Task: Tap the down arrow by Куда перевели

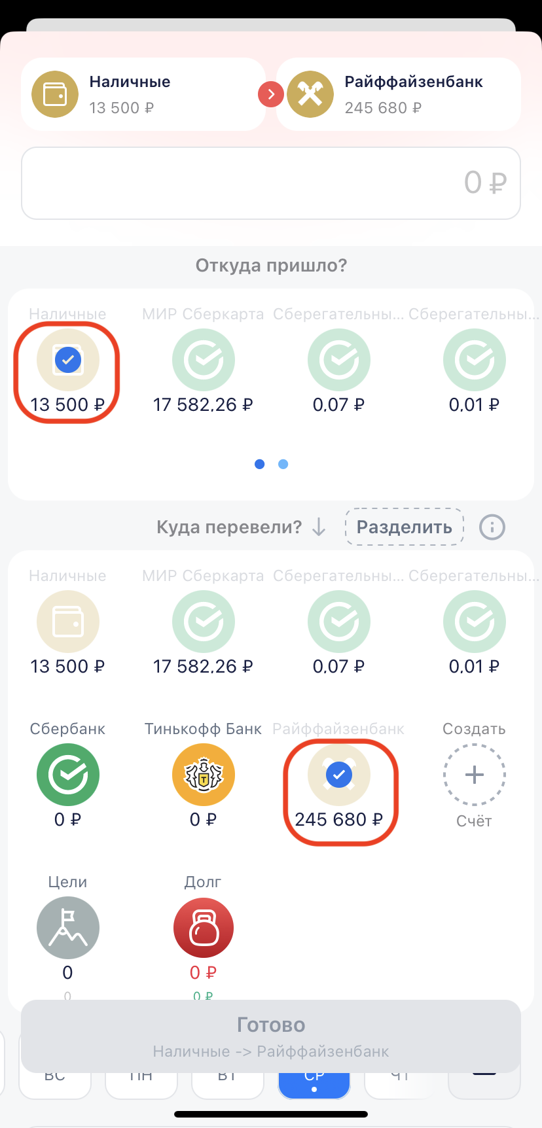Action: tap(319, 527)
